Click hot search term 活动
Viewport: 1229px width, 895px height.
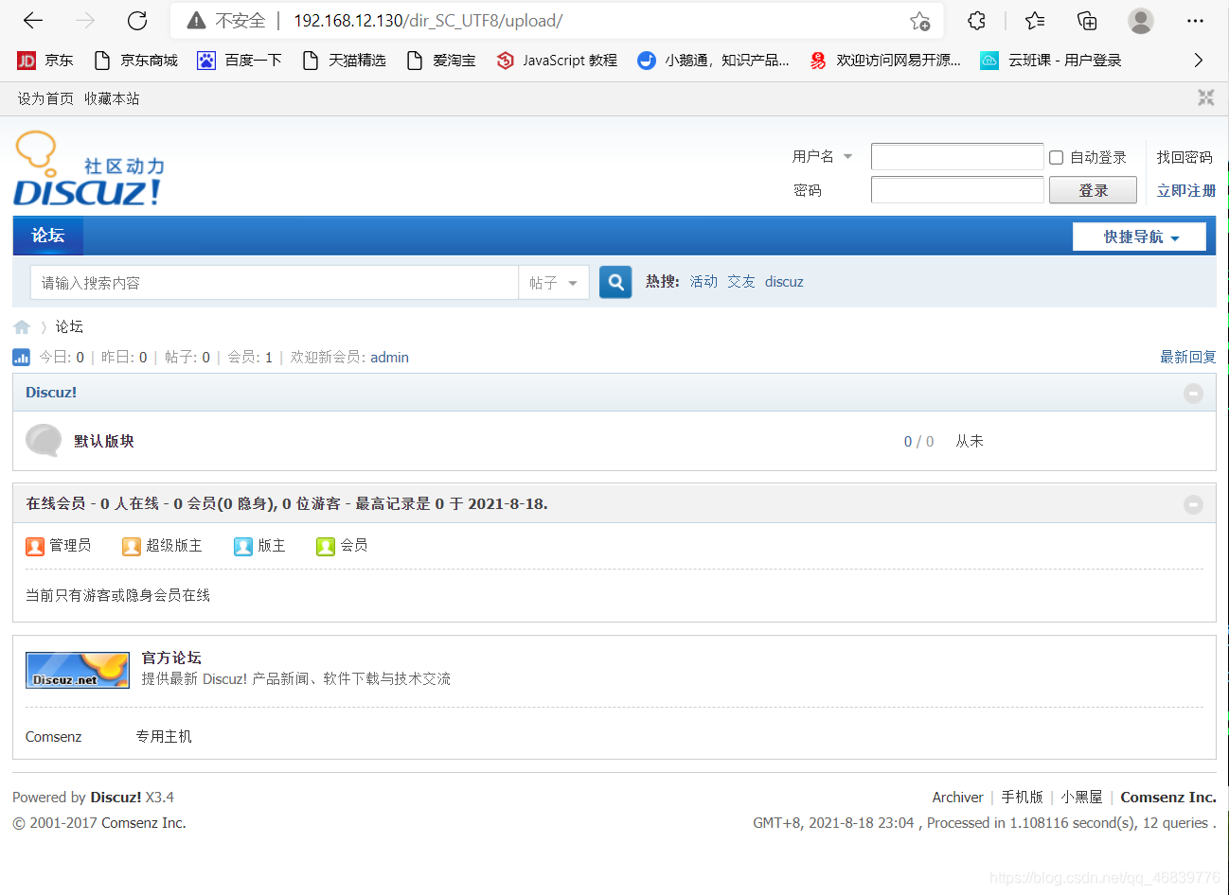[704, 282]
